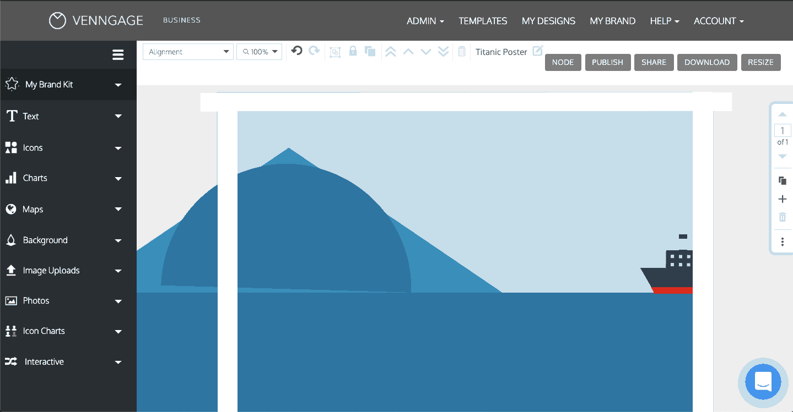Add a new page with the plus icon
Image resolution: width=793 pixels, height=412 pixels.
782,199
